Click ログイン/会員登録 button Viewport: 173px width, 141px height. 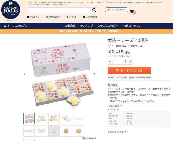tap(116, 10)
